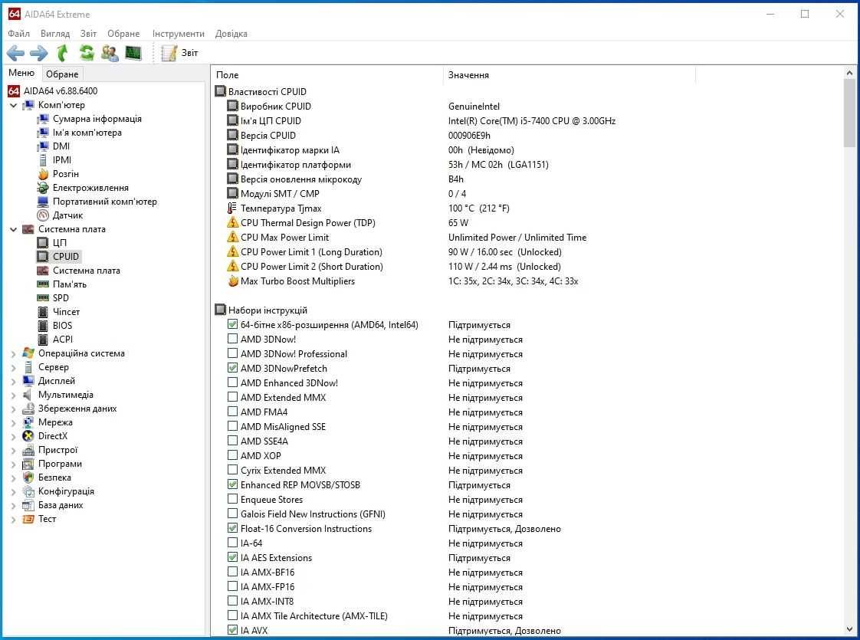Open the Пам'ять memory item

(x=70, y=284)
